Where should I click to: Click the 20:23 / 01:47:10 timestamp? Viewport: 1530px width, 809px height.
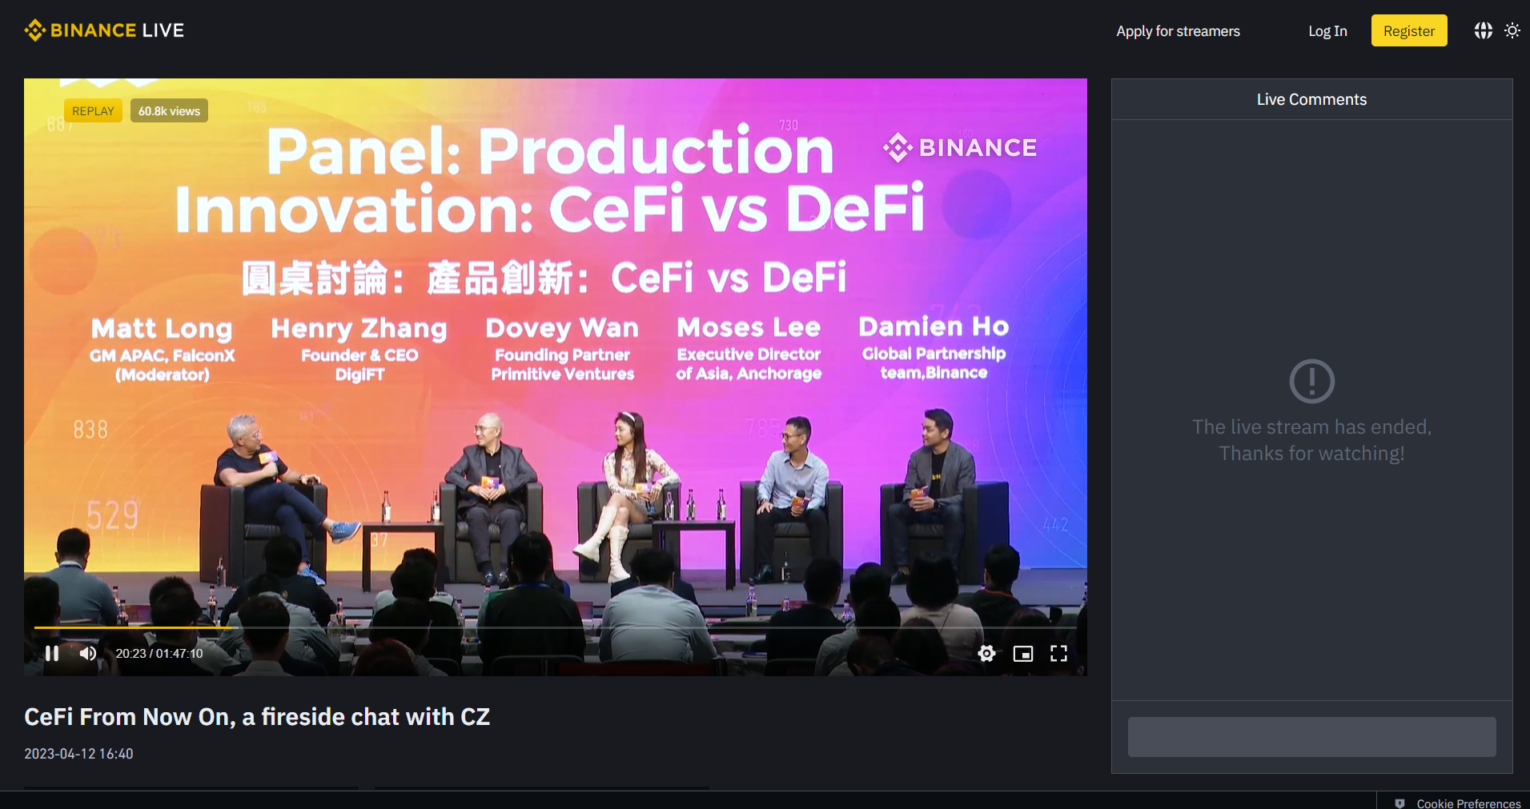click(x=159, y=654)
